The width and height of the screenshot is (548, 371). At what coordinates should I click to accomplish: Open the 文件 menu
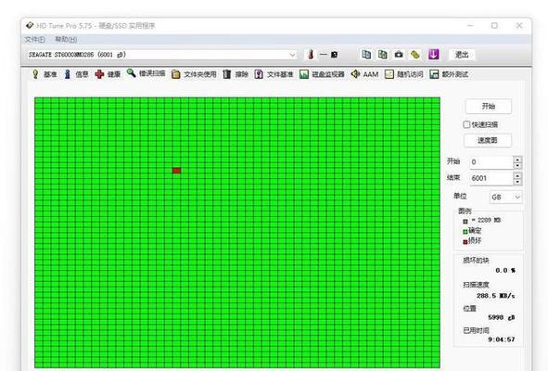35,40
